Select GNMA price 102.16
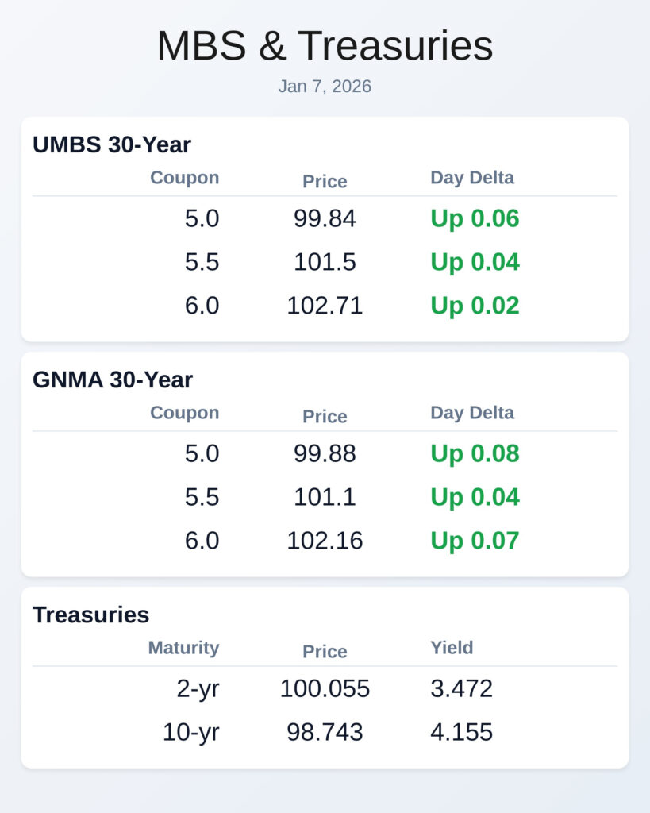This screenshot has height=813, width=650. 325,541
